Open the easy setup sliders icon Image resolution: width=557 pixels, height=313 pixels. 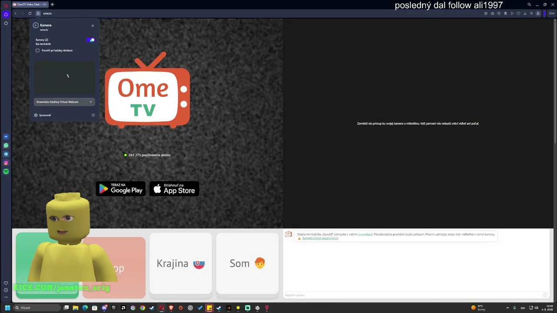click(x=531, y=13)
